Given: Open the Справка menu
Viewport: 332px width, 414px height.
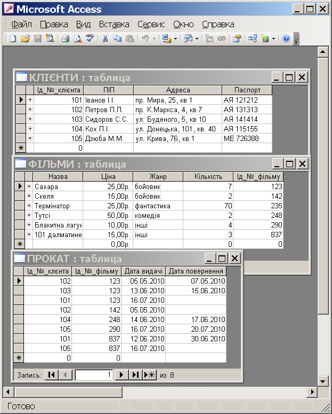Looking at the screenshot, I should coord(218,24).
